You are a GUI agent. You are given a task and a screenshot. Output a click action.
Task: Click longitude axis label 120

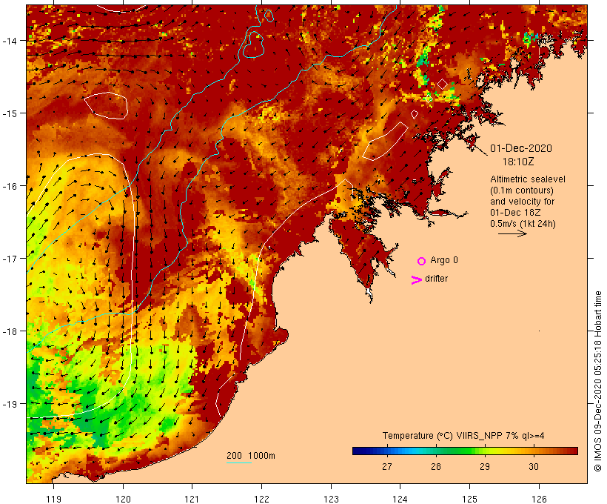(123, 499)
